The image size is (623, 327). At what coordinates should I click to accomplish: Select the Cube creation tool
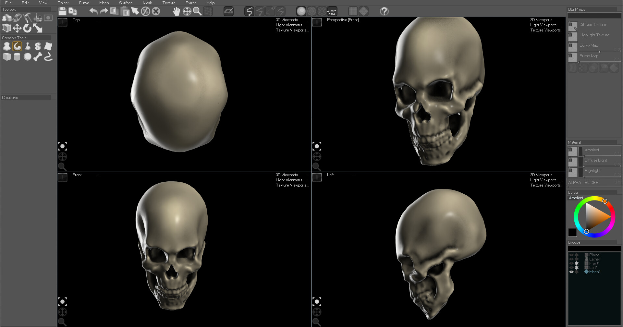7,57
